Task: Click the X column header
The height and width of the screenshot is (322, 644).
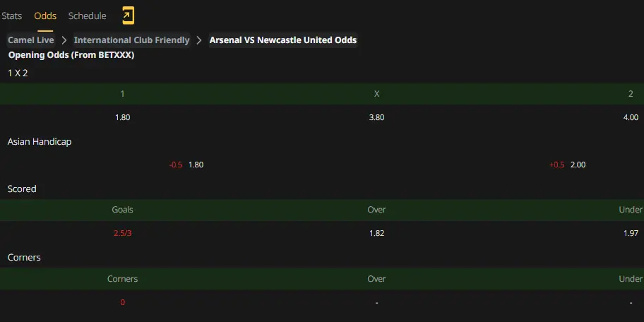Action: (x=376, y=94)
